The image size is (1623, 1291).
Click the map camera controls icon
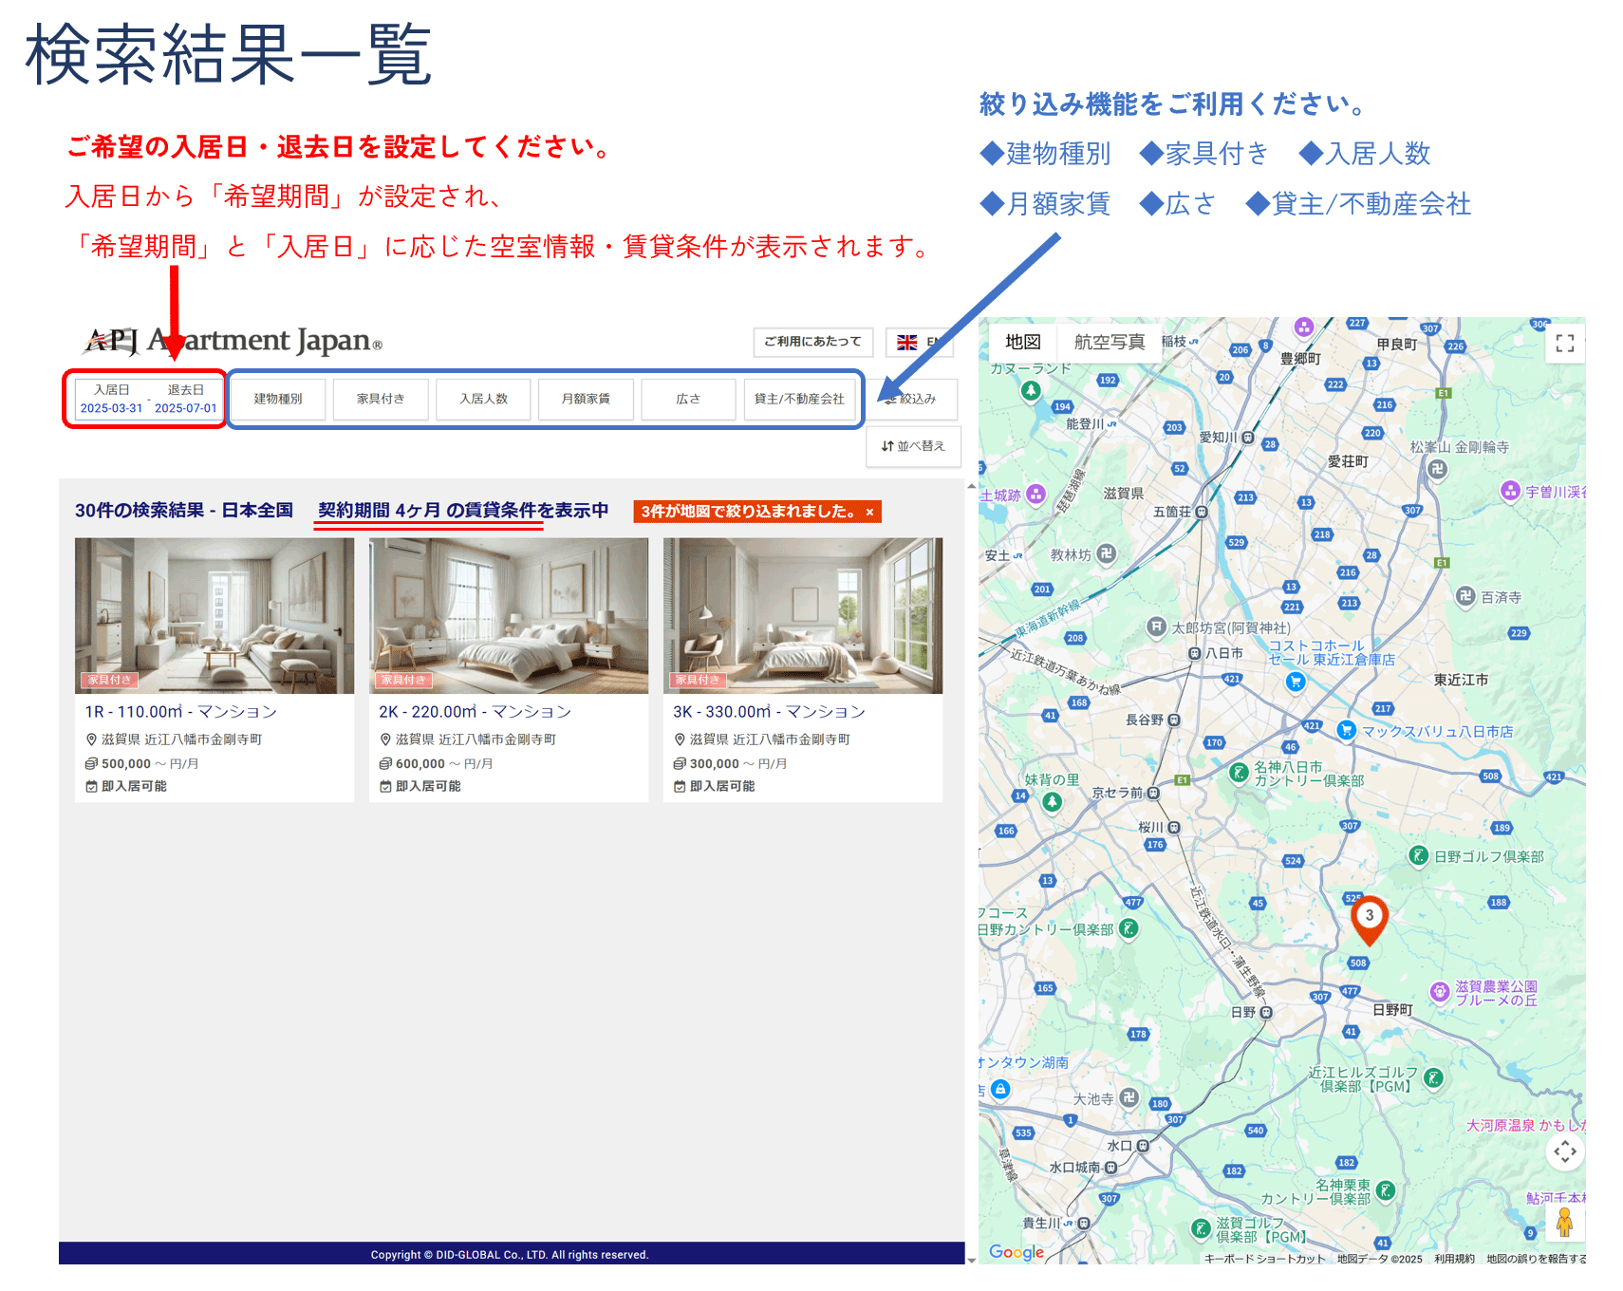1564,1151
